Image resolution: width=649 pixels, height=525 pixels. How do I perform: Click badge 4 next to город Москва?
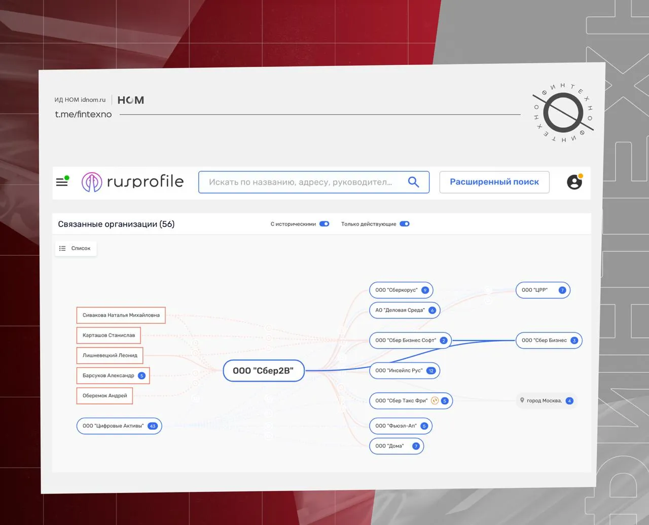coord(569,401)
